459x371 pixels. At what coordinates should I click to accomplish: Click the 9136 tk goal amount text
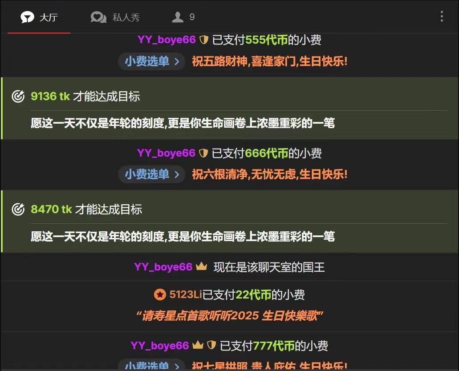50,96
